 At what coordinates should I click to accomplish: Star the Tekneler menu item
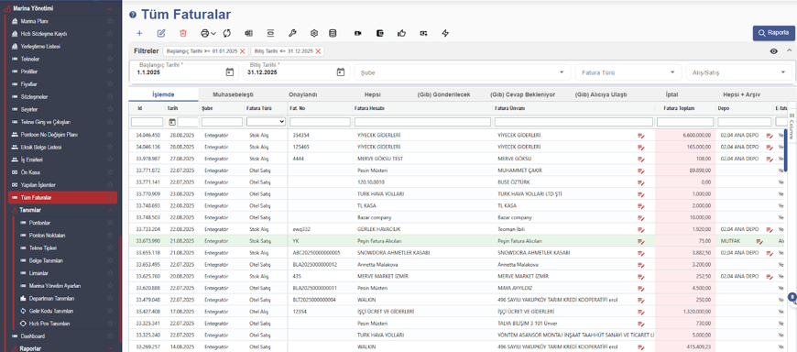110,59
